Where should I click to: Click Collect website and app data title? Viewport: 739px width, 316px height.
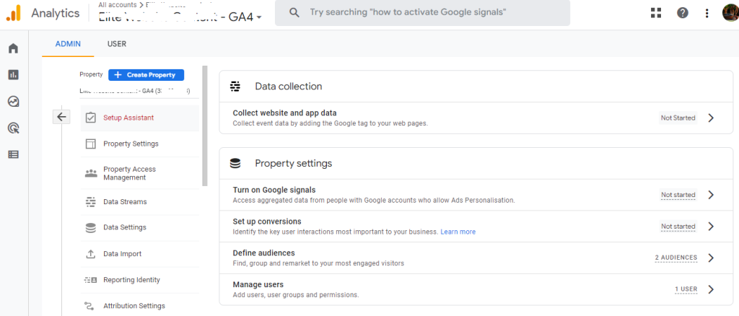pos(284,113)
